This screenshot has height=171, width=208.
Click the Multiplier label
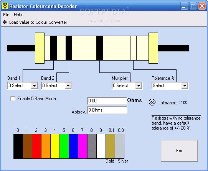tap(120, 78)
